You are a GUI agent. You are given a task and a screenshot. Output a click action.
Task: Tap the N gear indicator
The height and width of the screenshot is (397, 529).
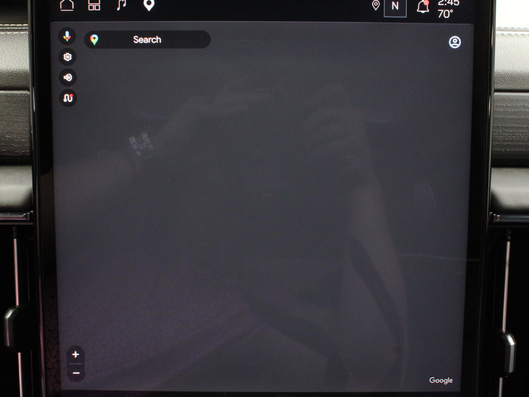(395, 7)
